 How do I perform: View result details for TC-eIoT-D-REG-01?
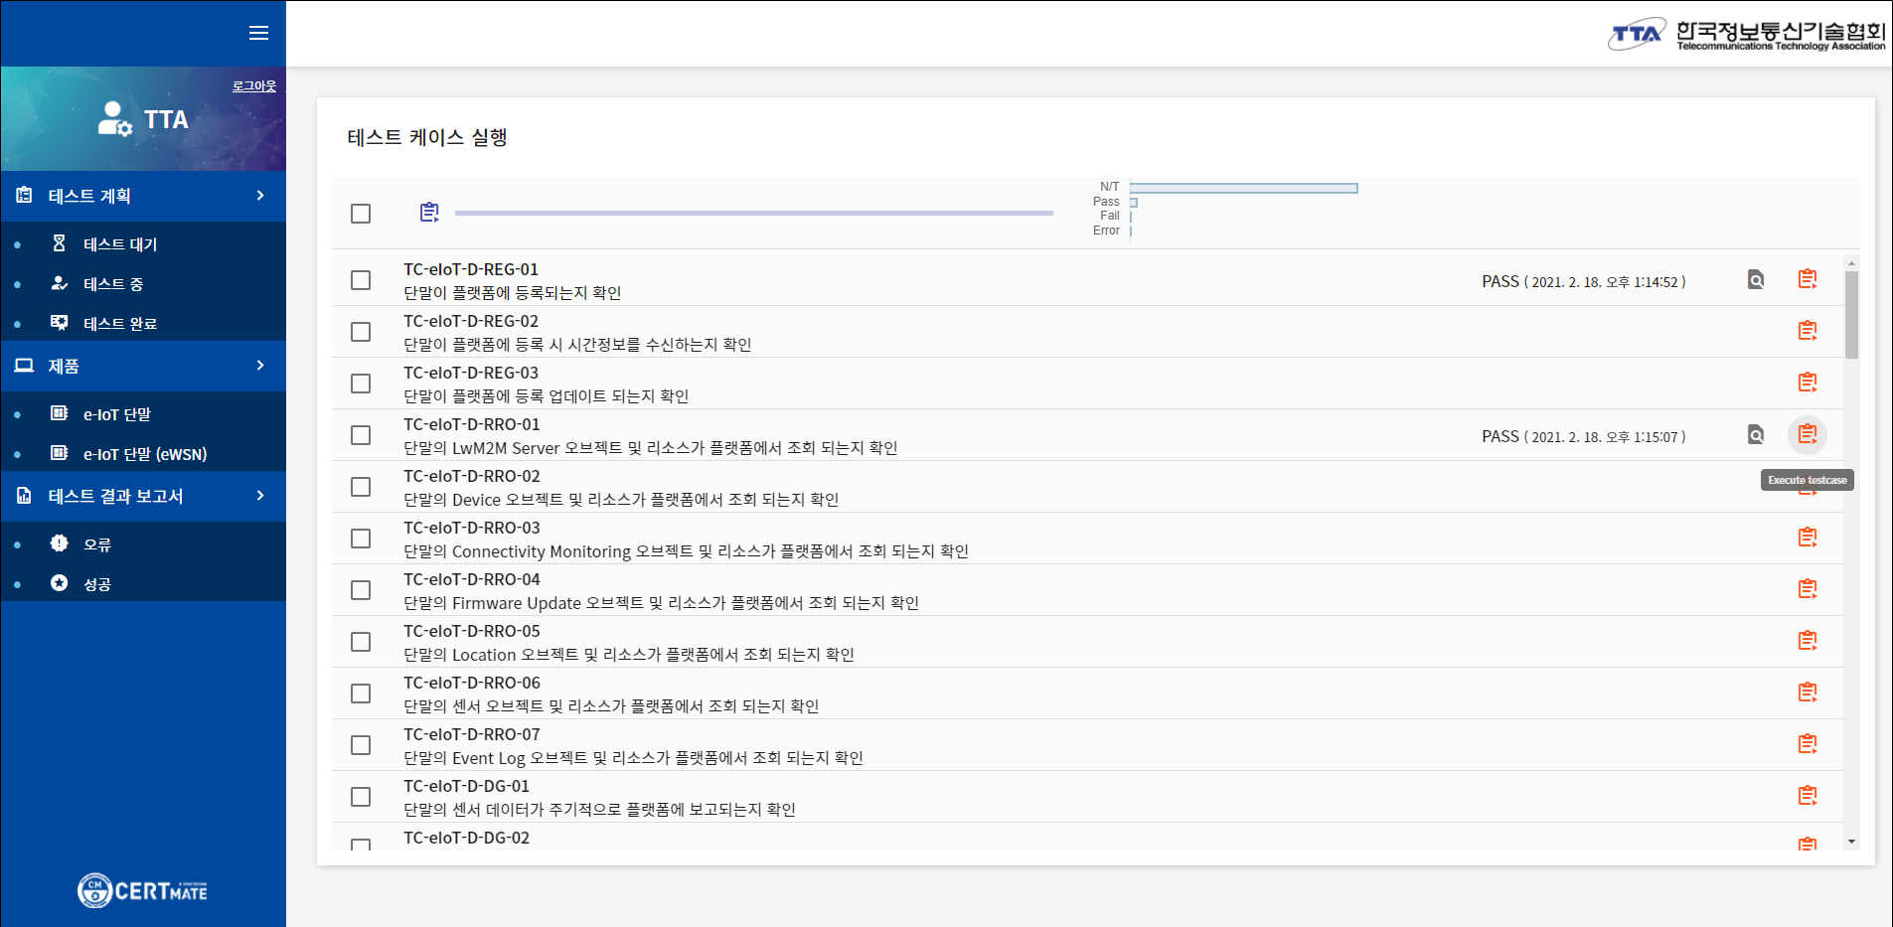pos(1756,280)
